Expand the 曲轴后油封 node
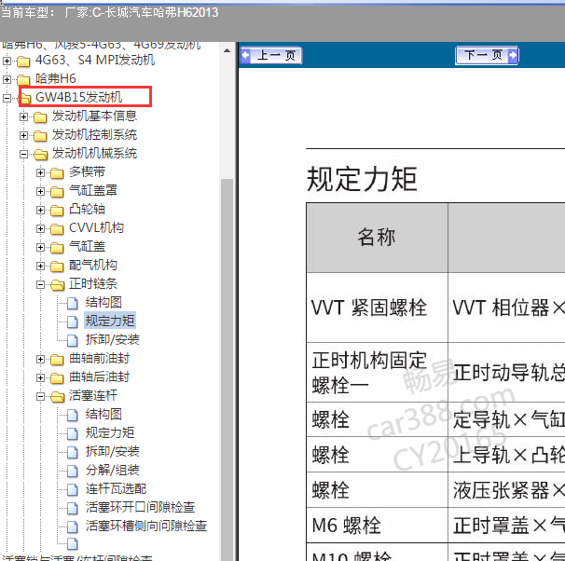565x561 pixels. click(x=40, y=377)
